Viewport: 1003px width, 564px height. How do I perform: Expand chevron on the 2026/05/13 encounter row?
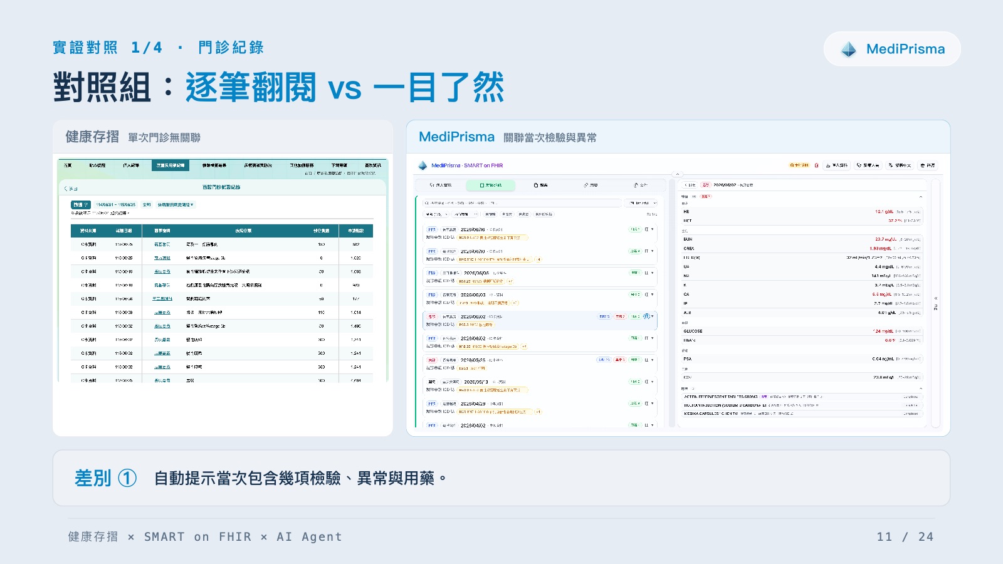653,382
